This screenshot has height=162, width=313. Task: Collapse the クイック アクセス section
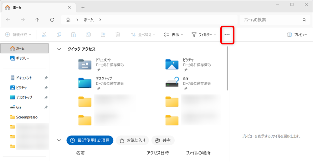pyautogui.click(x=59, y=49)
